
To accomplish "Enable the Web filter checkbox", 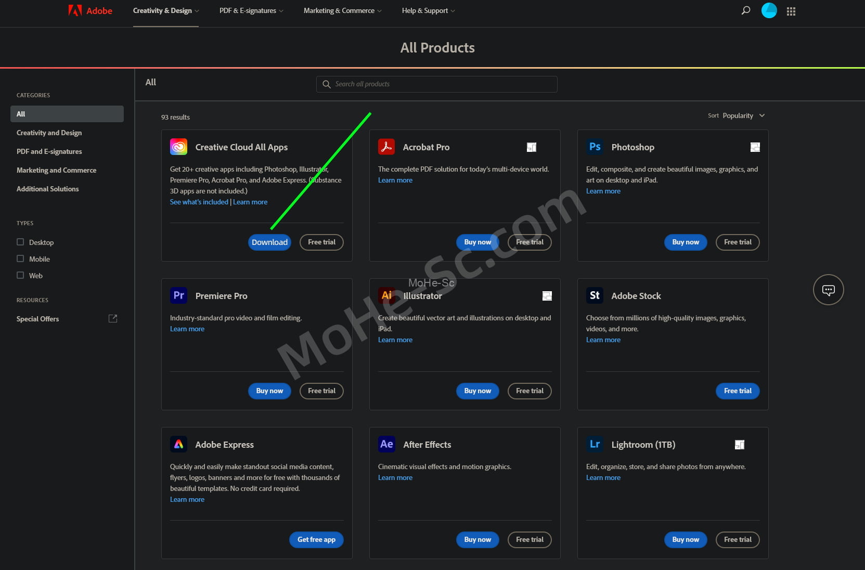I will pos(20,275).
